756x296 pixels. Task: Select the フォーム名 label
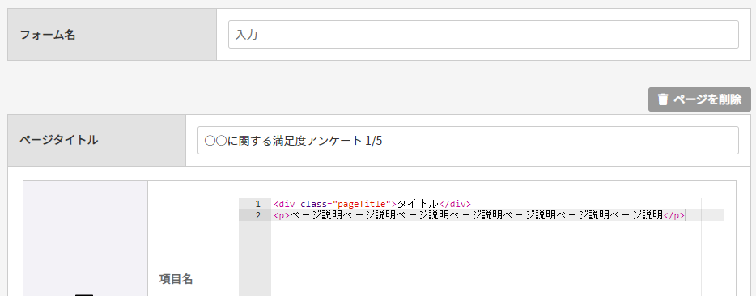pyautogui.click(x=47, y=35)
